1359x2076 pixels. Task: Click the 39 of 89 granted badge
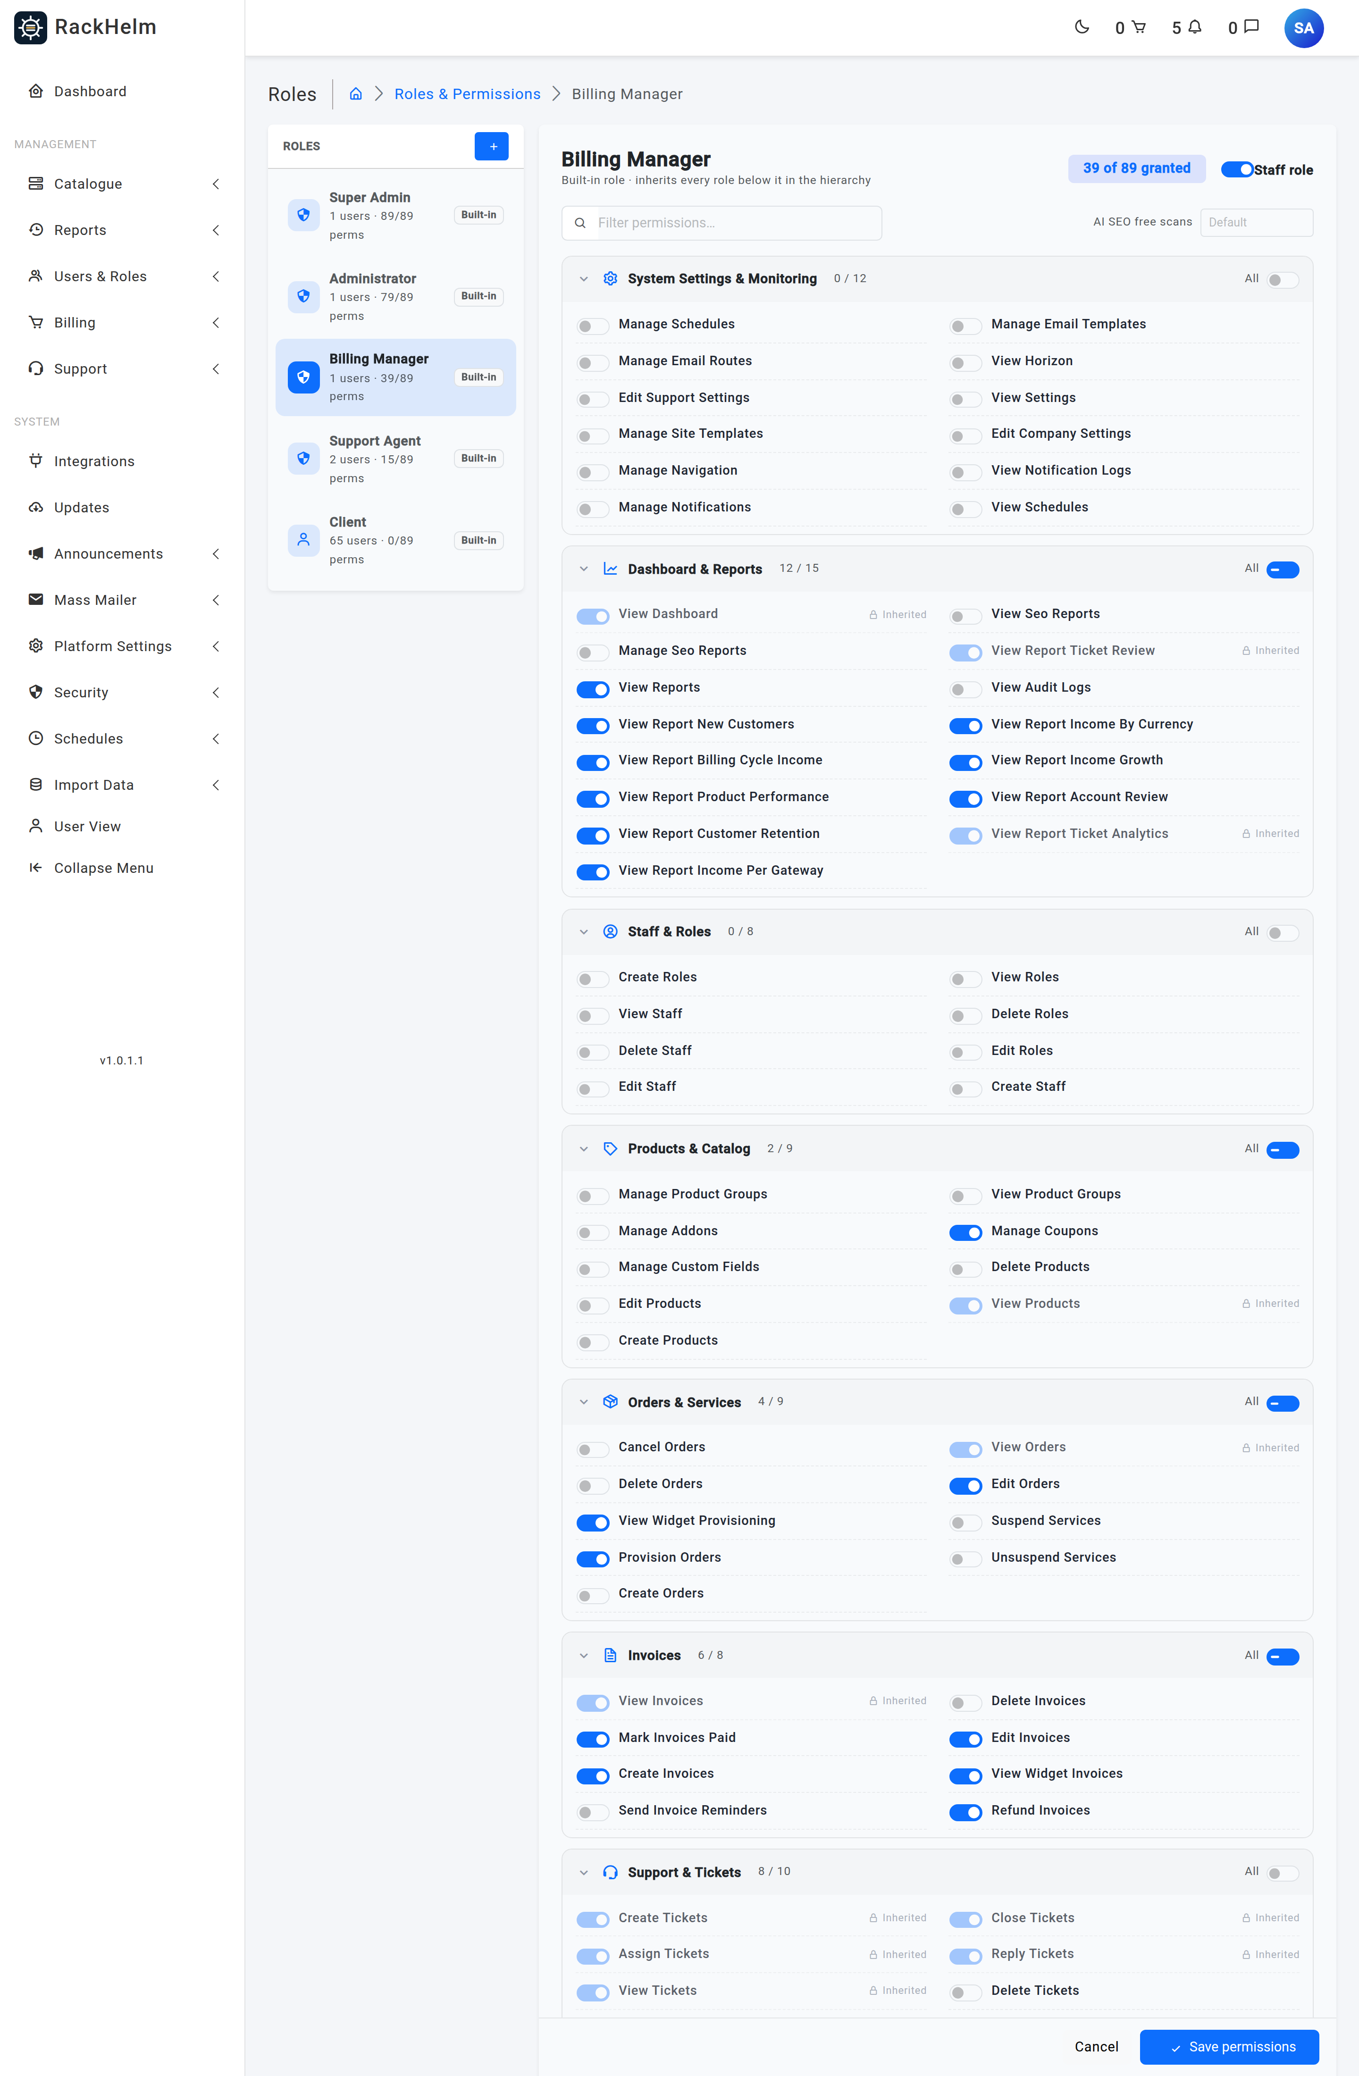click(1136, 168)
